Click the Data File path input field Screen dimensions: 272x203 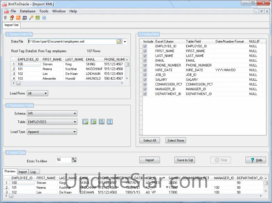(72, 41)
